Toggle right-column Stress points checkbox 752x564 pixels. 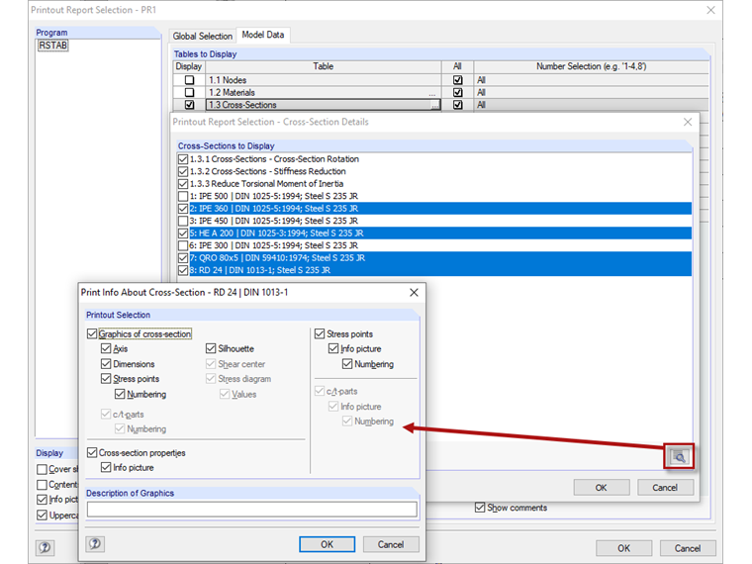320,333
